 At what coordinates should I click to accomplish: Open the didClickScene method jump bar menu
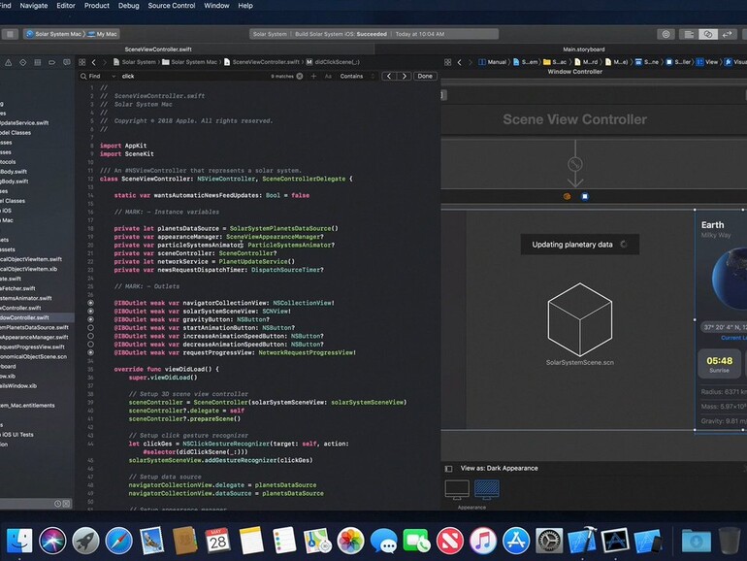(x=333, y=62)
